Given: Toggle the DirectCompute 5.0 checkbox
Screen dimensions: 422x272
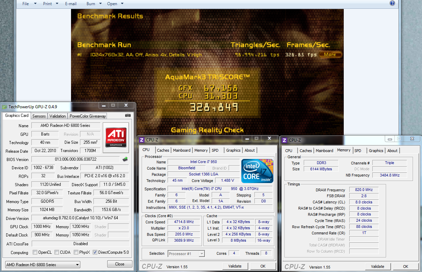Looking at the screenshot, I should (95, 252).
